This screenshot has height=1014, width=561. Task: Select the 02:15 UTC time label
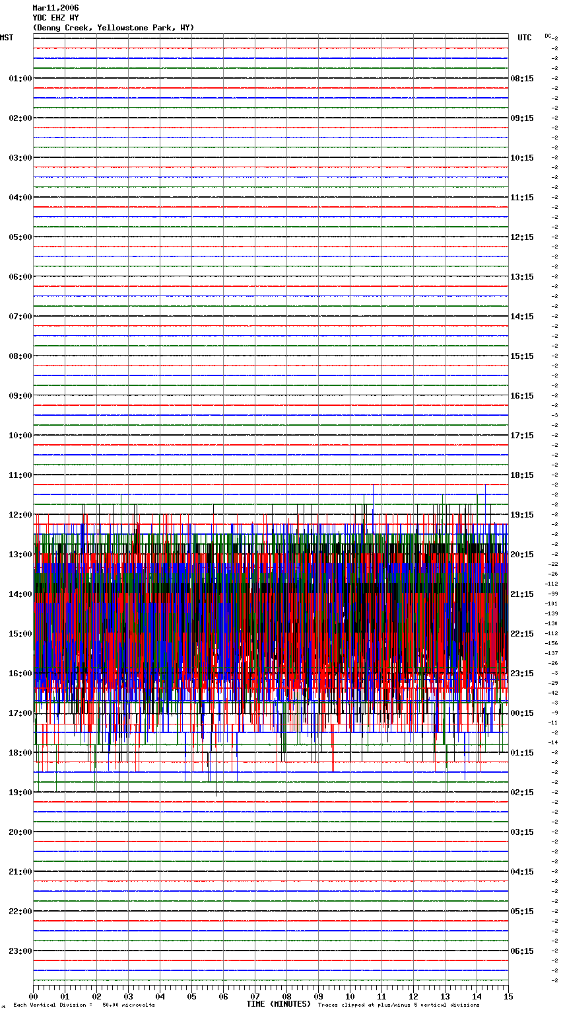[522, 793]
